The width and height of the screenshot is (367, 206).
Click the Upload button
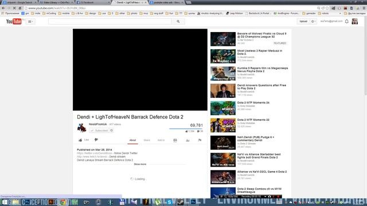point(303,21)
